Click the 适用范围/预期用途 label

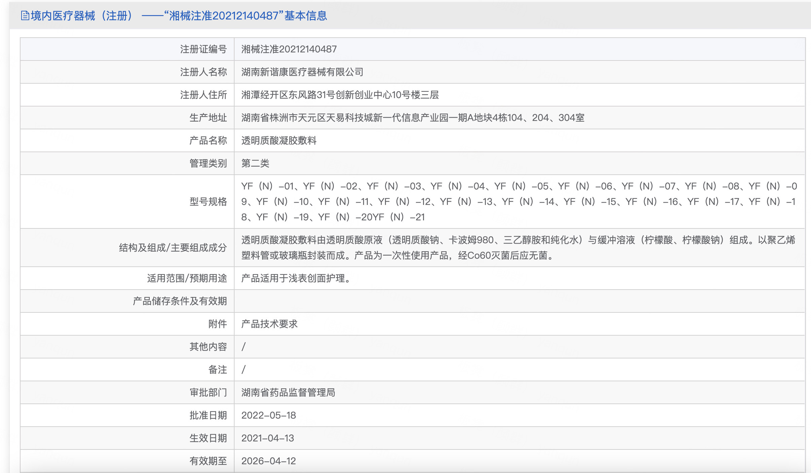pyautogui.click(x=187, y=278)
